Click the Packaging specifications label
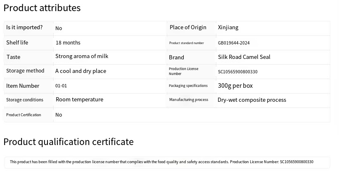Viewport: 339px width, 171px height. pyautogui.click(x=188, y=86)
